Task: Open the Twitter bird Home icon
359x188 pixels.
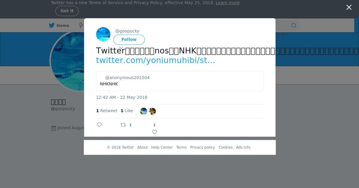Action: (52, 25)
